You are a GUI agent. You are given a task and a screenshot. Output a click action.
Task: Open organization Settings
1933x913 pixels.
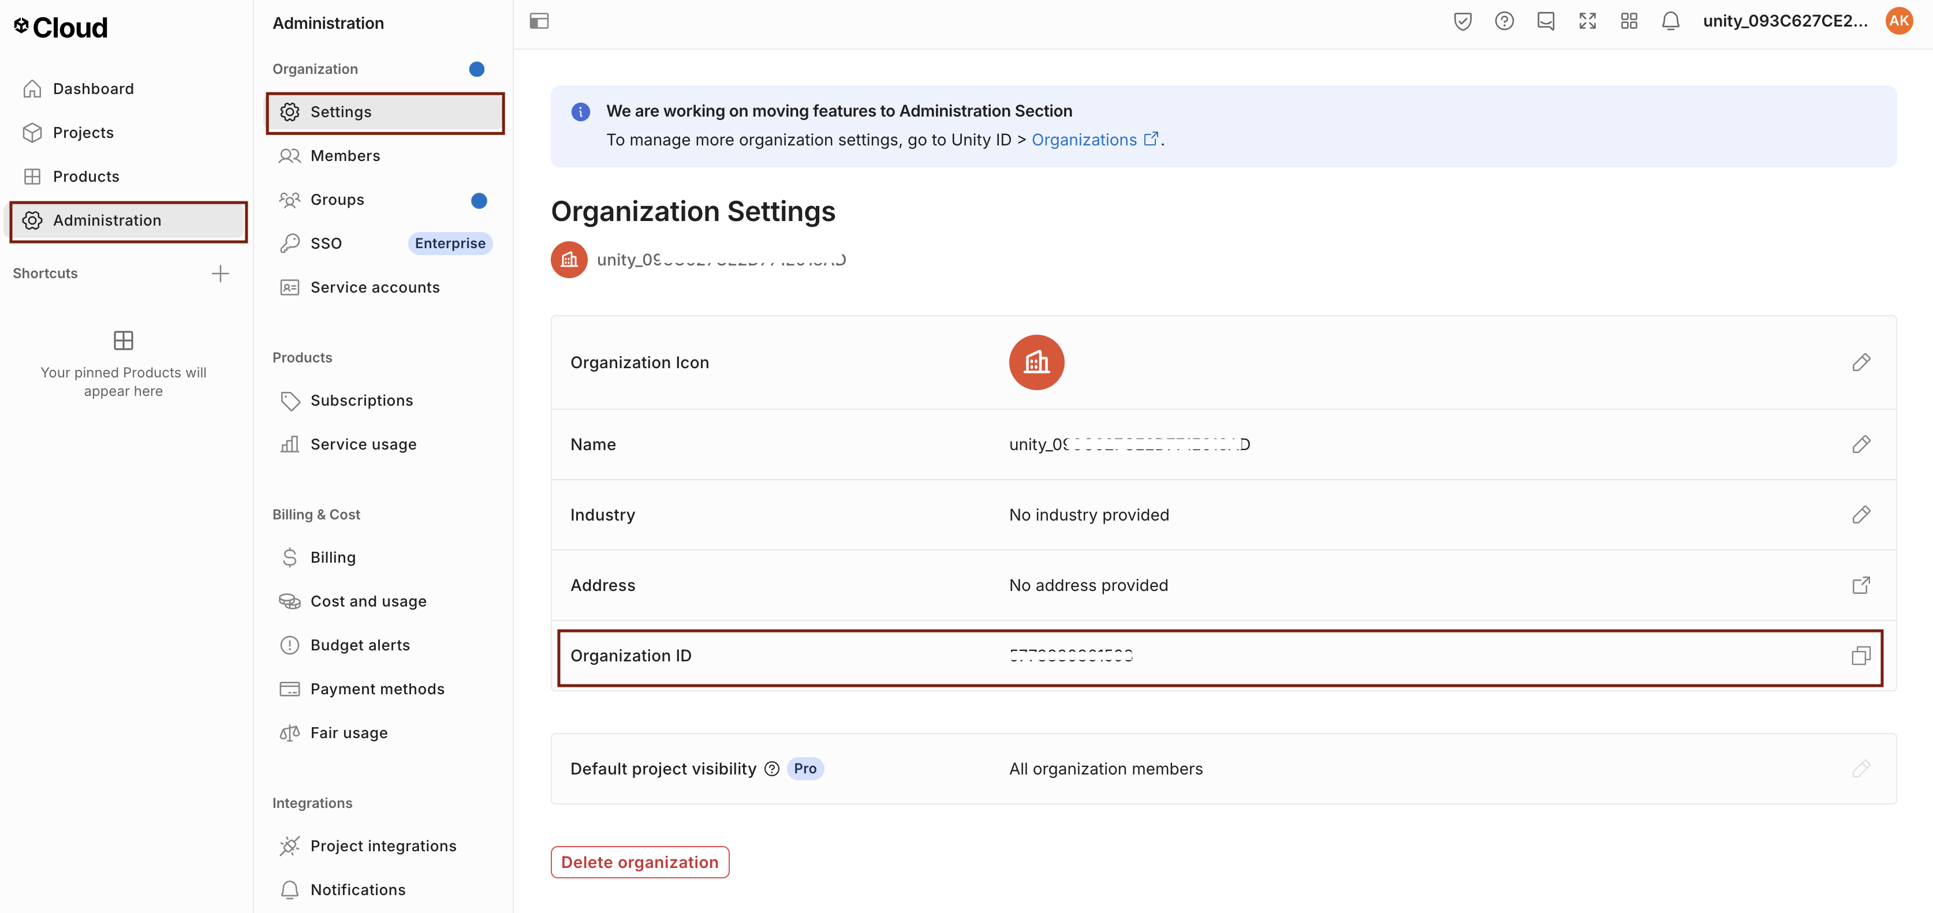click(x=385, y=113)
